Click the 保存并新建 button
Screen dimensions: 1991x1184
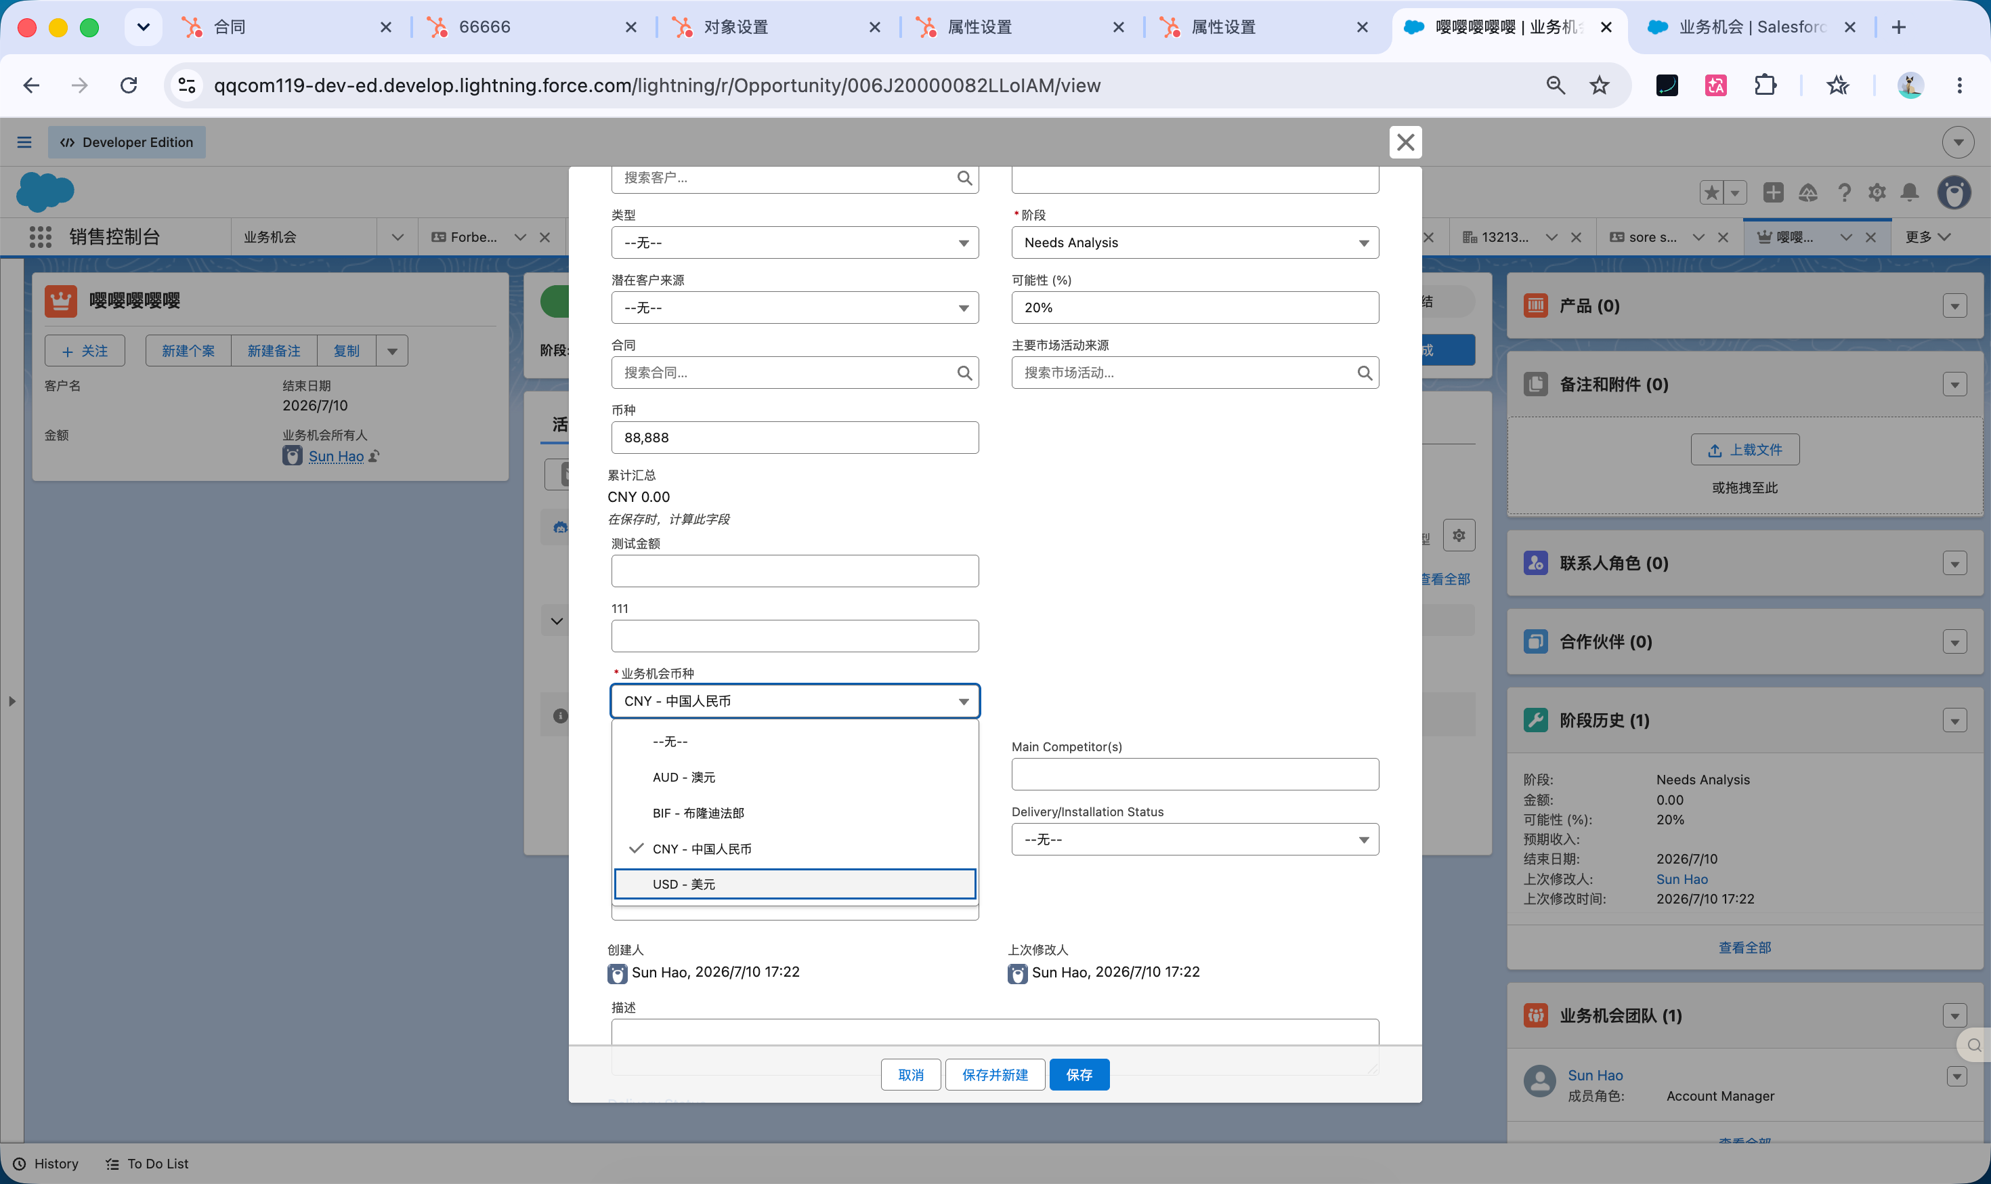[995, 1075]
